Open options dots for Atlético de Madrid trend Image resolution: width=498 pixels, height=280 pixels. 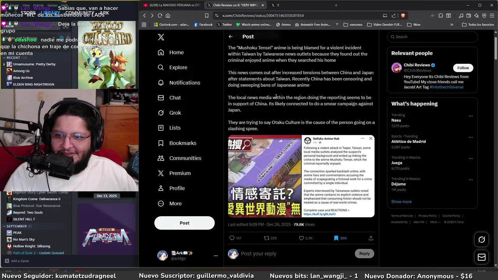471,137
